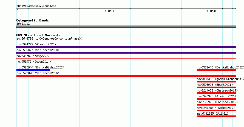This screenshot has width=244, height=127.
Task: Click the left arrow end of ruler
Action: coord(17,9)
